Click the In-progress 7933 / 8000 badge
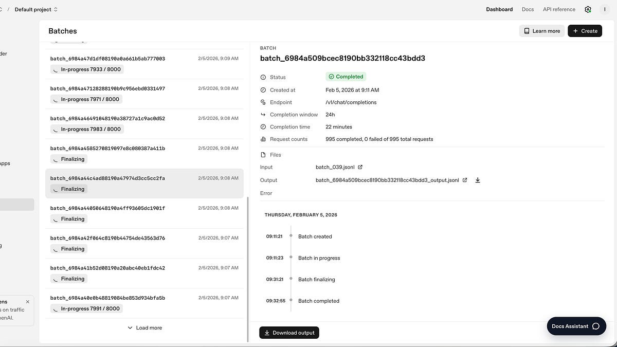Screen dimensions: 617x347 click(x=87, y=69)
